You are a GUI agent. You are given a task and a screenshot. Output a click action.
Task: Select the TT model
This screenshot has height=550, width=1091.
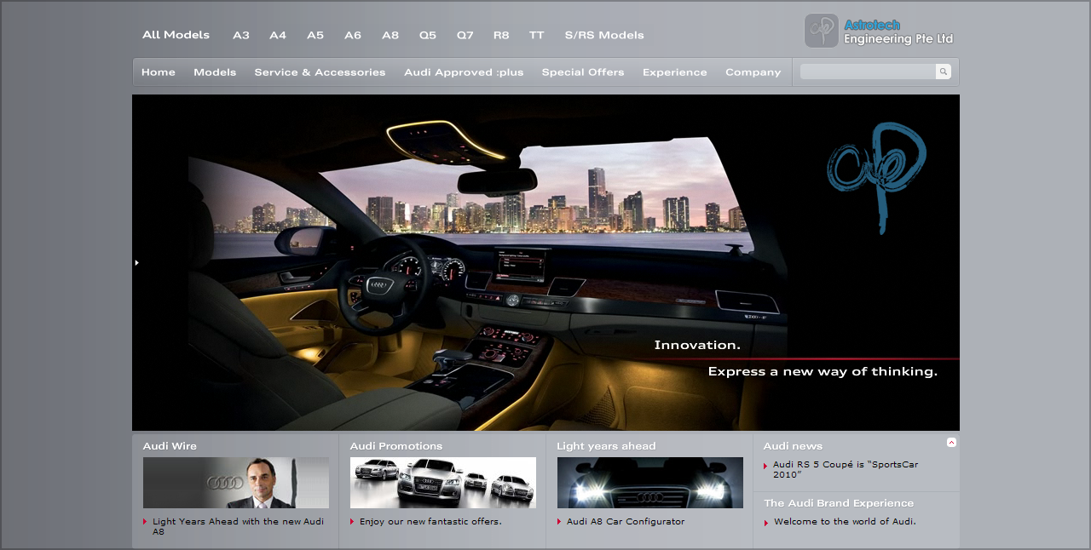pos(536,35)
